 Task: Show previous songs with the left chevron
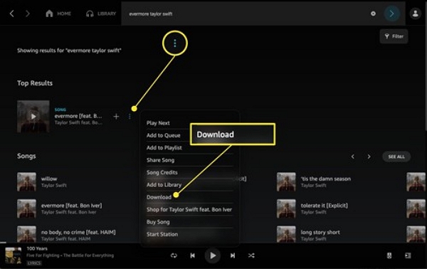[x=353, y=157]
